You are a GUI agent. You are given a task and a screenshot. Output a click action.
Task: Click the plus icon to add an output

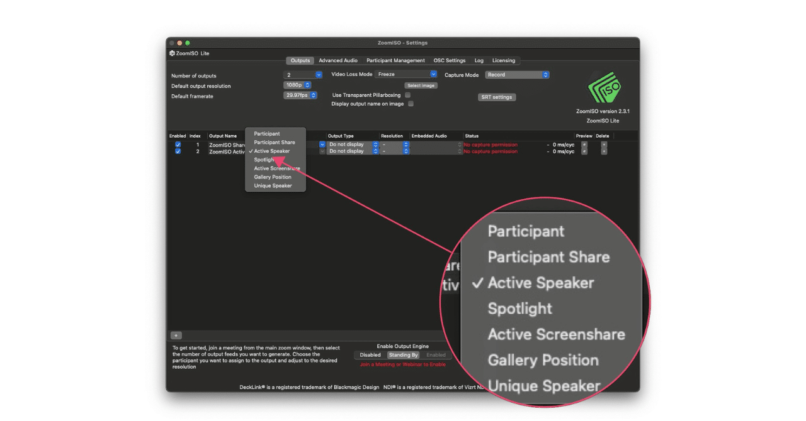coord(176,335)
